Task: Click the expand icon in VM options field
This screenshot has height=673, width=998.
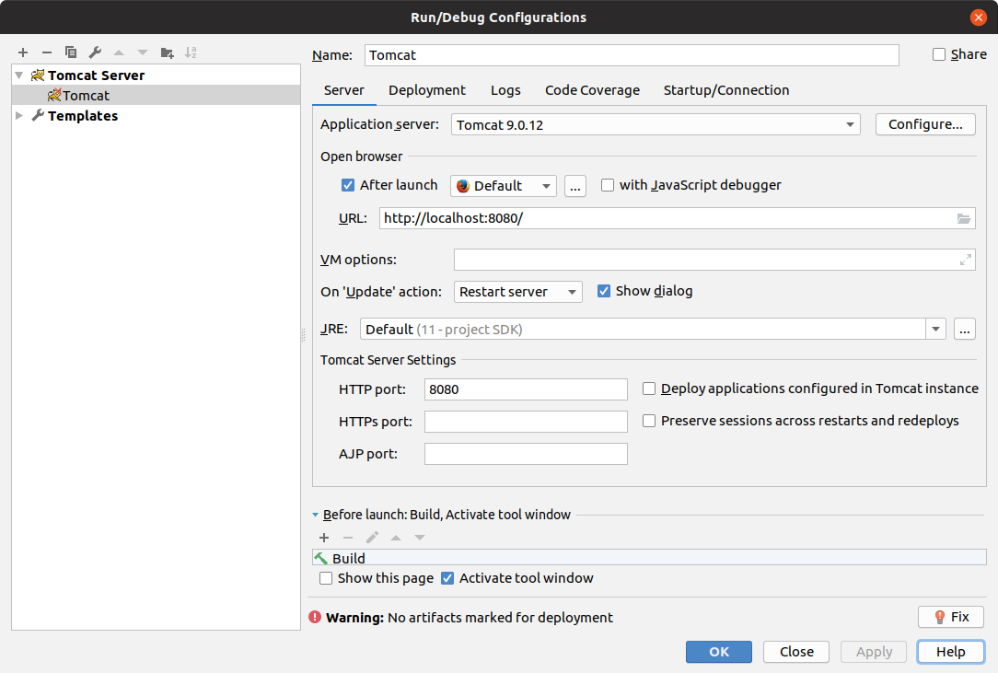Action: 965,261
